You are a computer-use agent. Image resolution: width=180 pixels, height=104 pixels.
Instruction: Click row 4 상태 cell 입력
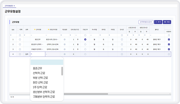click(27, 54)
